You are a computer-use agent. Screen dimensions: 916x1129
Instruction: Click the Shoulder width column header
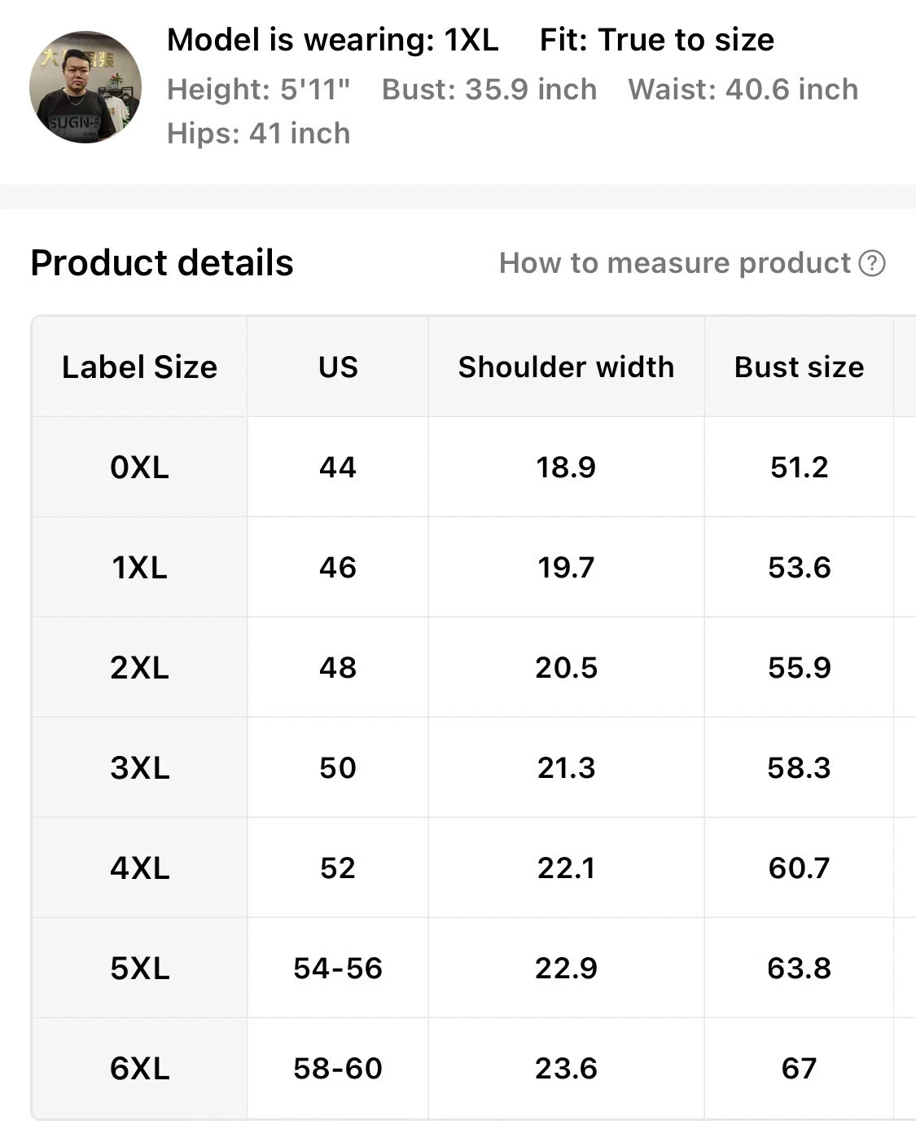566,367
